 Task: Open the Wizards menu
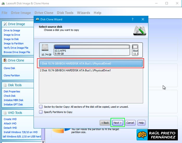pyautogui.click(x=83, y=13)
